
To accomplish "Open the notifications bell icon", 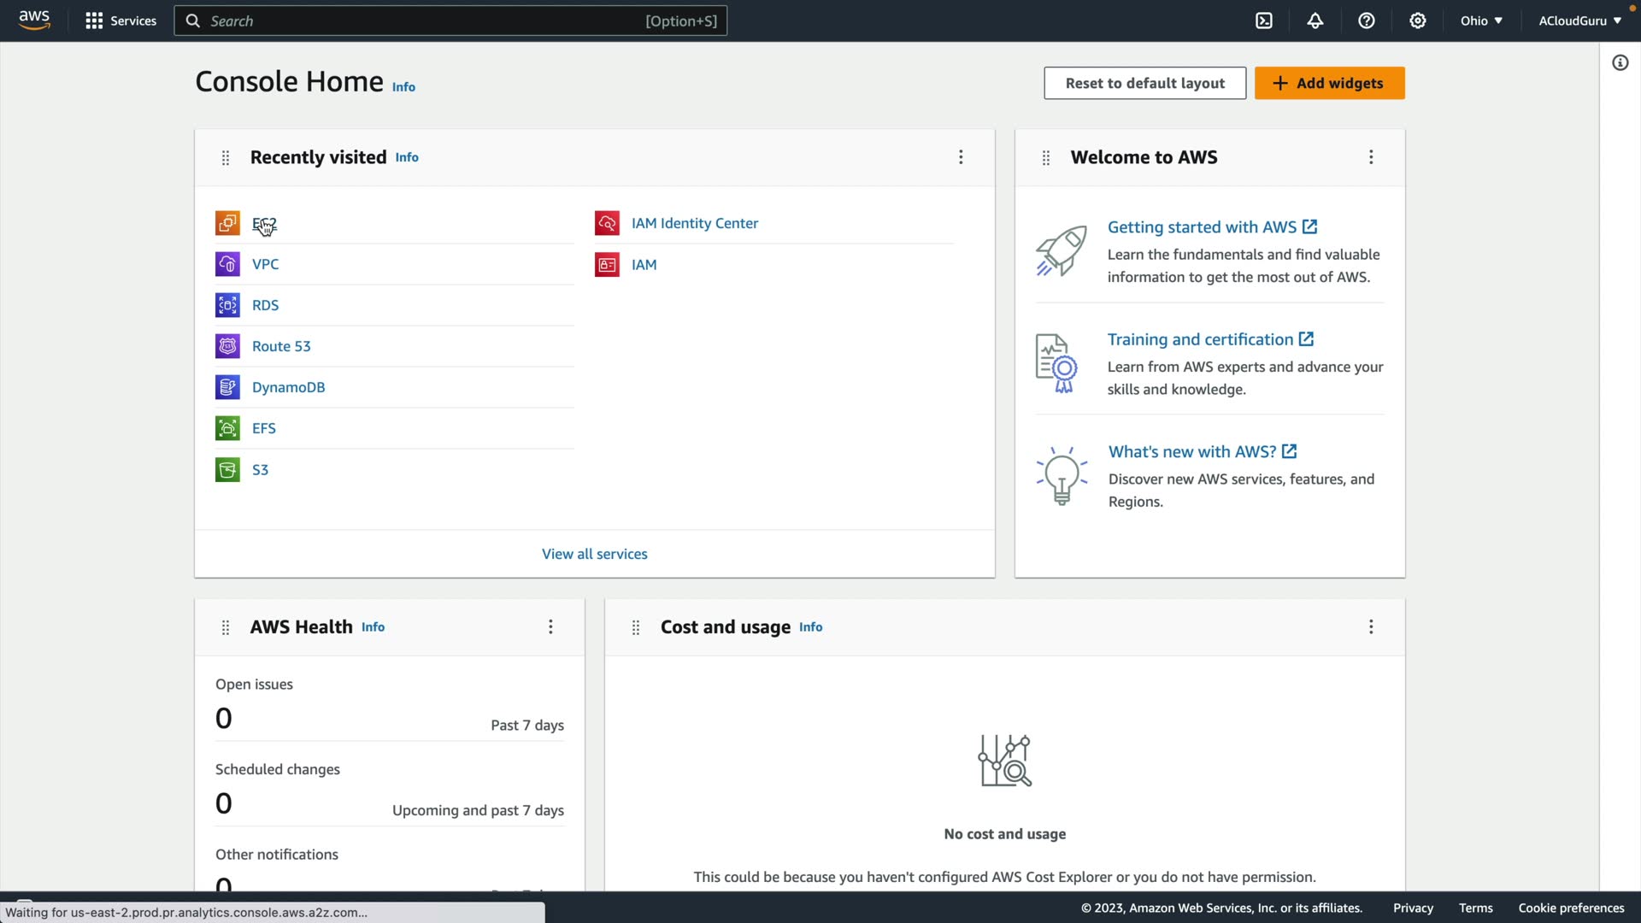I will 1315,21.
